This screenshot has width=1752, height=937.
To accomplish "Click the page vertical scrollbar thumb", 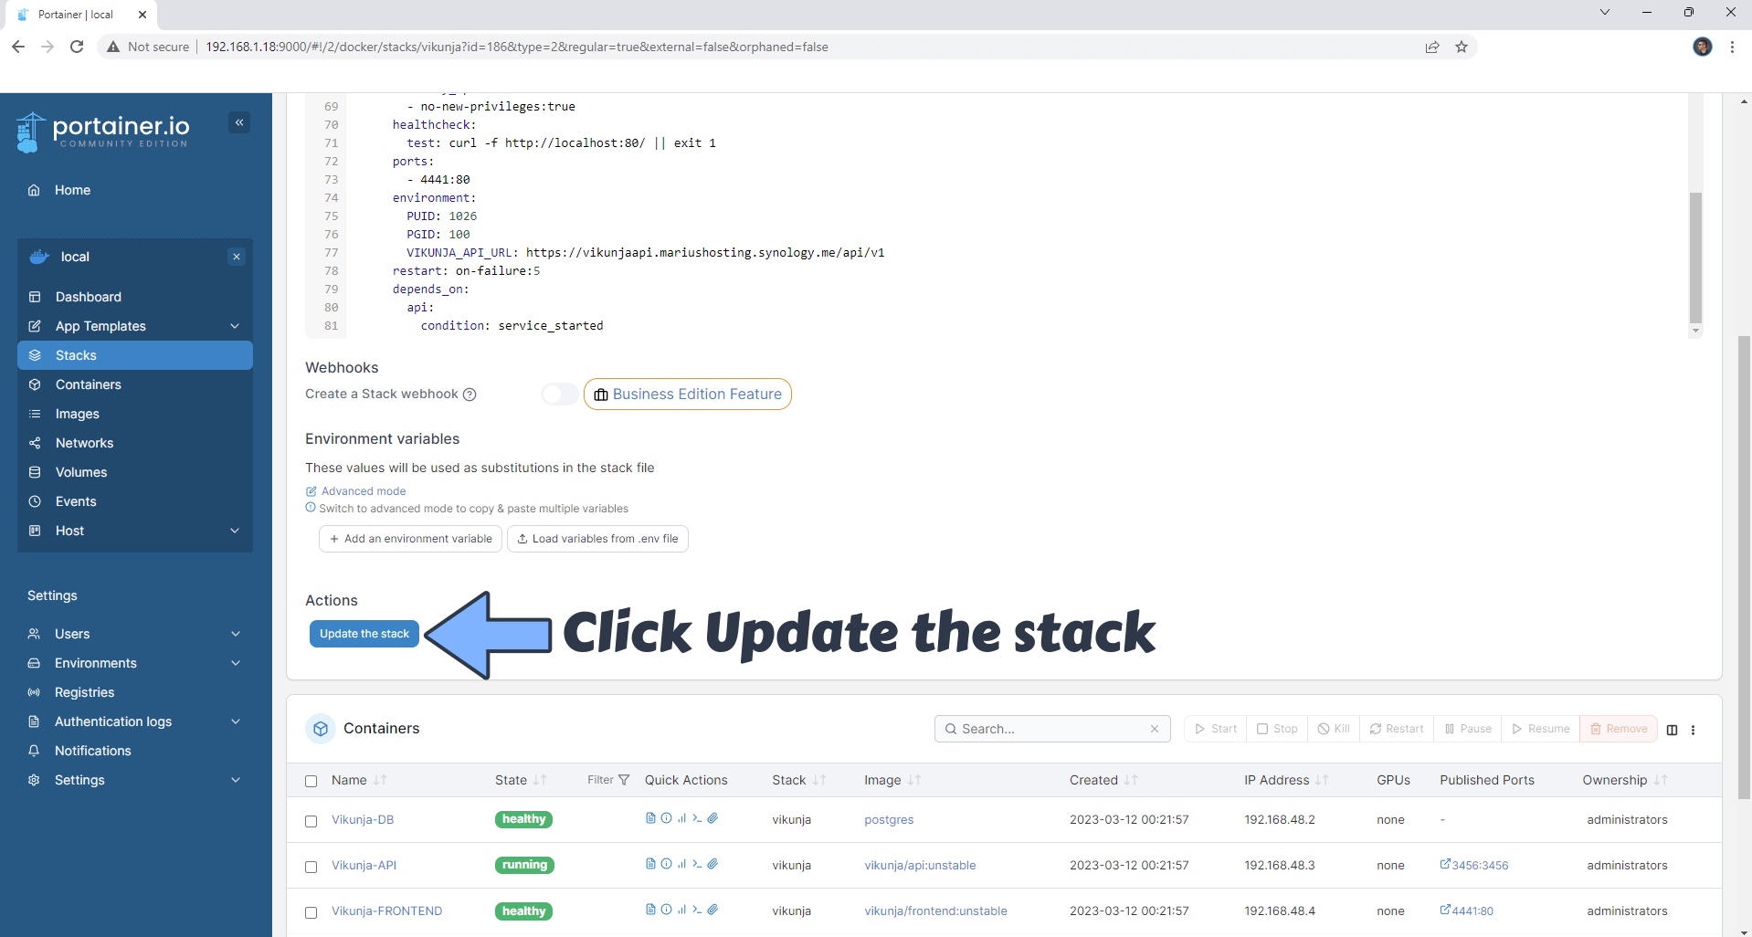I will pos(1744,566).
